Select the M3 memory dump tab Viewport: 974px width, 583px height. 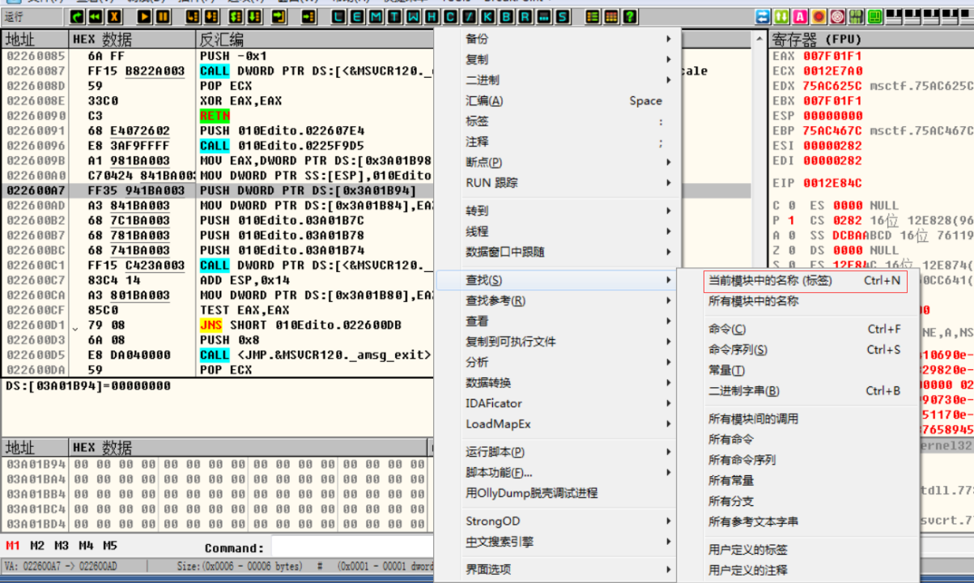[62, 545]
